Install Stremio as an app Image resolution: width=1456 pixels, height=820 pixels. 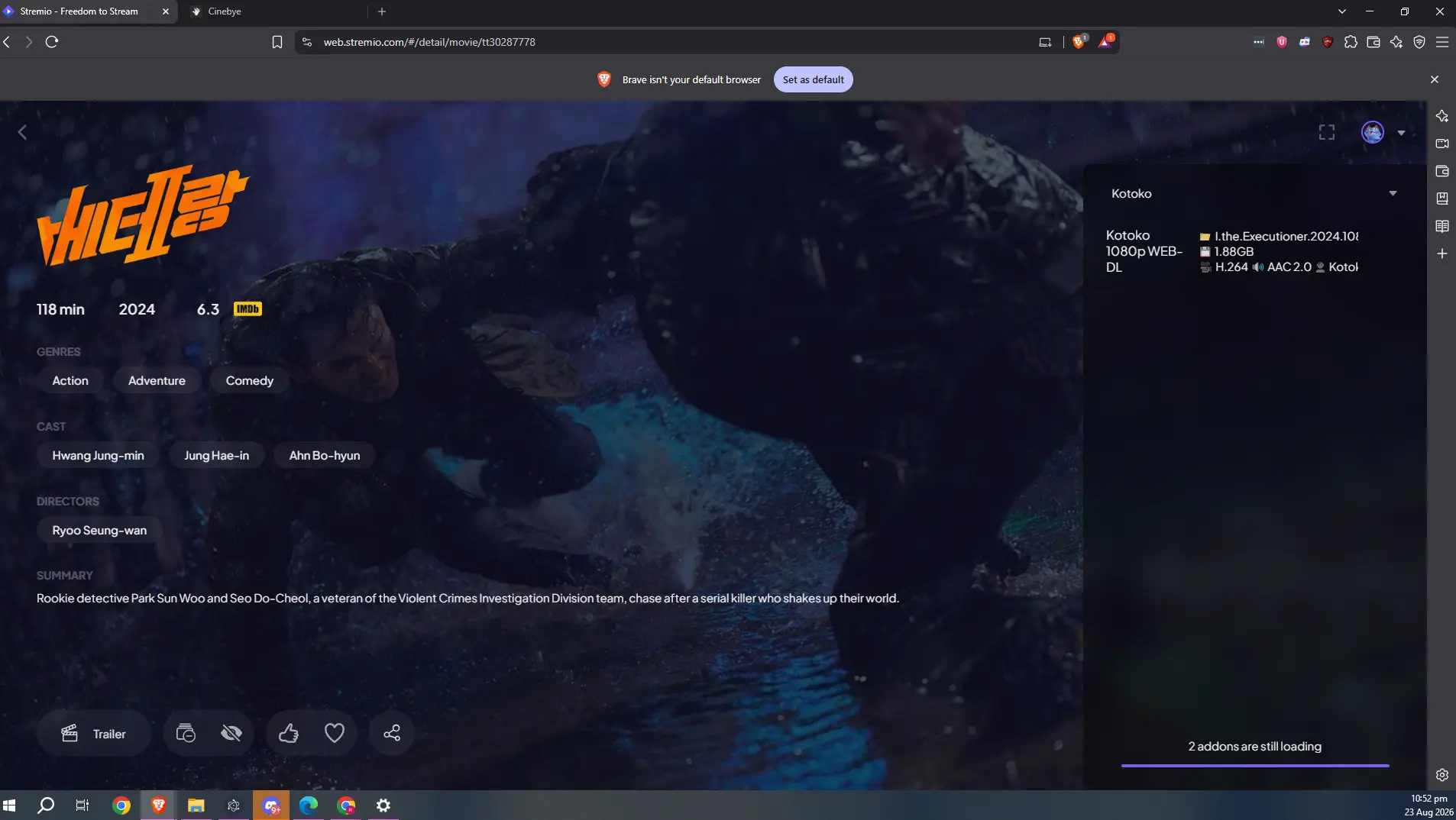tap(1045, 42)
